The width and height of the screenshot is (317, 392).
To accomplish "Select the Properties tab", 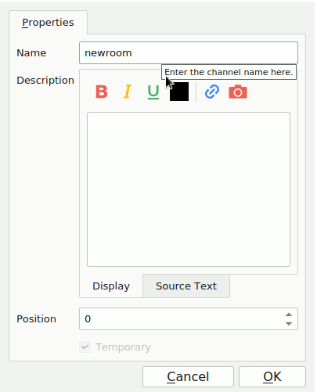I will tap(48, 23).
